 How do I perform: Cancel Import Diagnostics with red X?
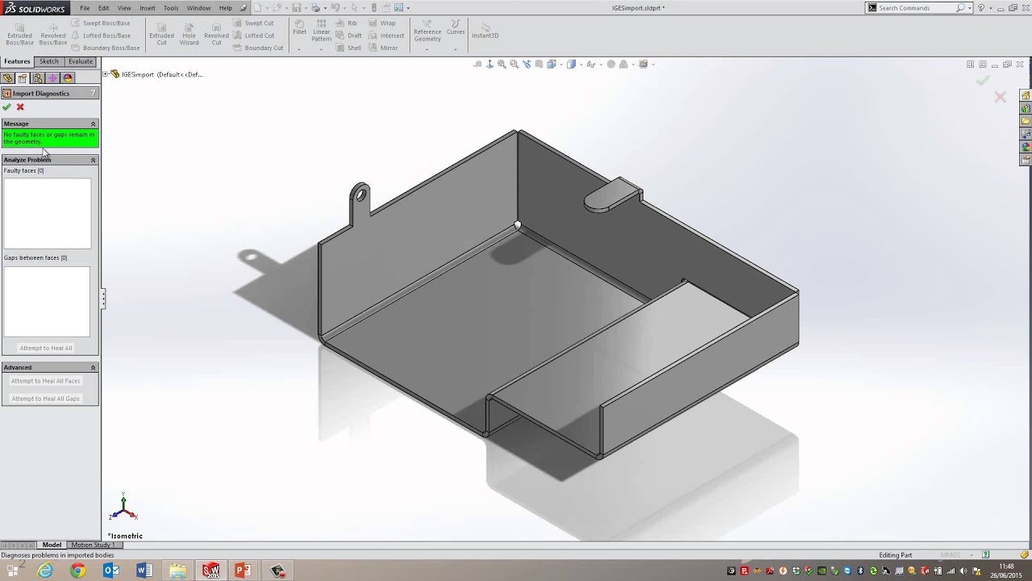click(x=20, y=107)
